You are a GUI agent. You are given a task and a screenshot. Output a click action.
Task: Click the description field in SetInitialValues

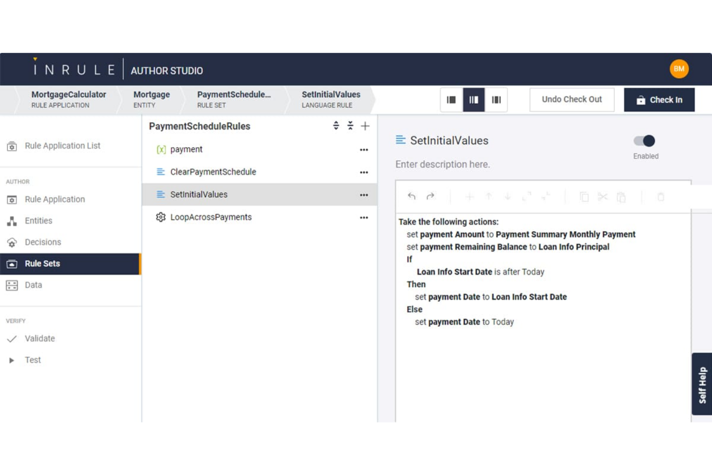click(443, 164)
